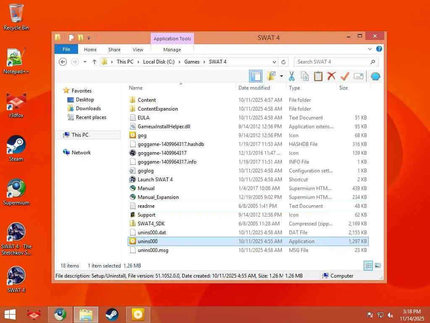Screen dimensions: 430x323
Task: Select Recent places under Favorites
Action: [91, 117]
